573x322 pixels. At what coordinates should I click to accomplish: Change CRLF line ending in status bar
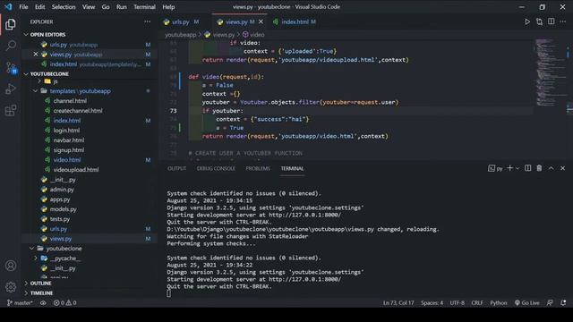coord(477,302)
